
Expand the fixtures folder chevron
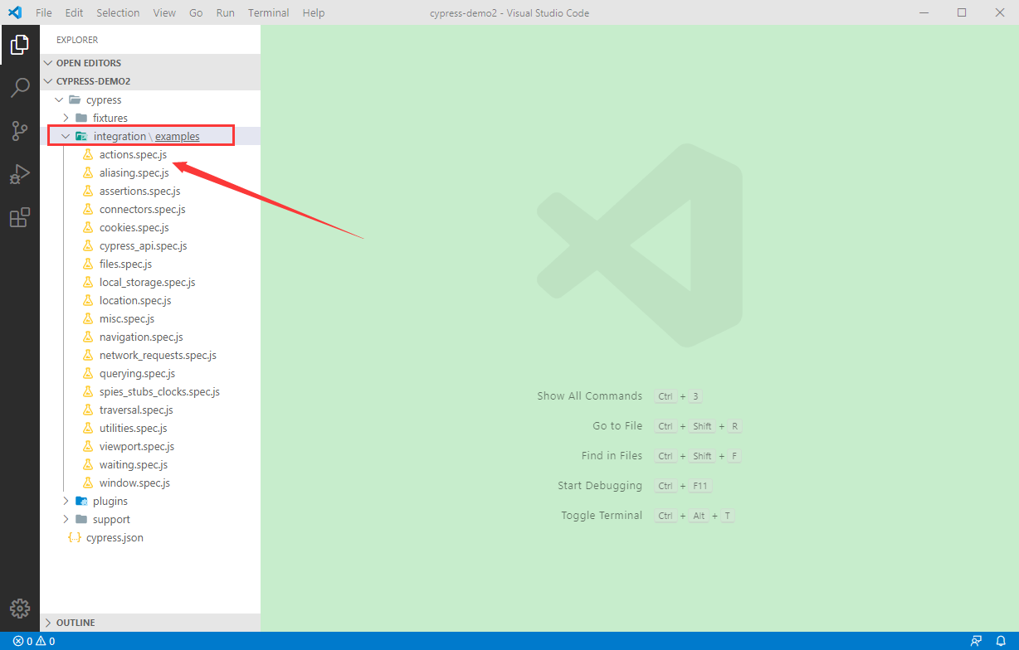(66, 119)
